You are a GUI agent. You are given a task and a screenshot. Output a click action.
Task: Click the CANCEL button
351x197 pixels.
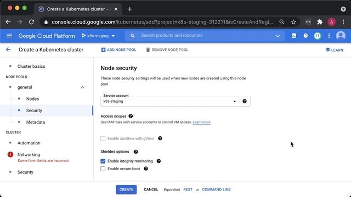151,189
